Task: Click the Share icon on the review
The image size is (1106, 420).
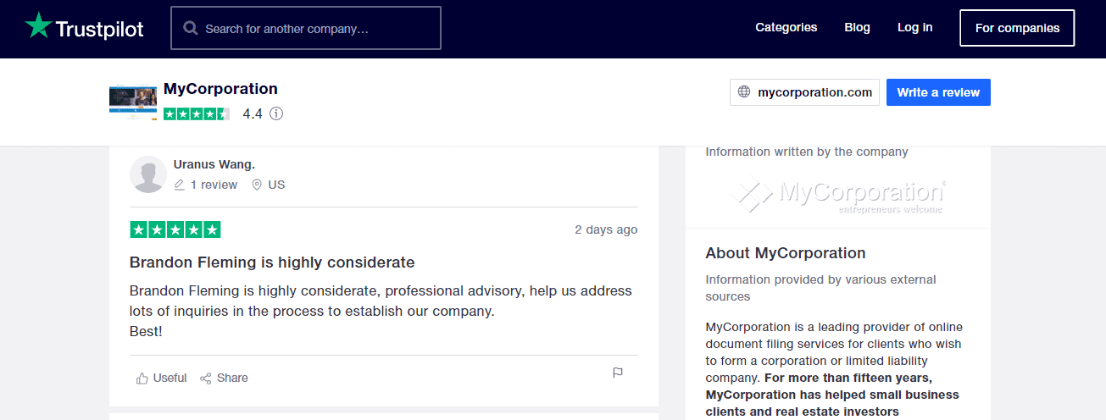Action: (205, 379)
